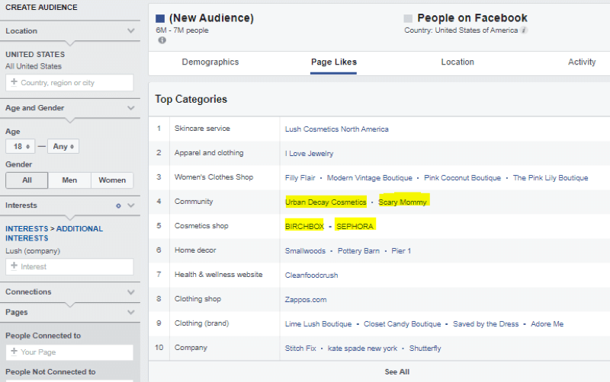Image resolution: width=610 pixels, height=382 pixels.
Task: Open the Activity tab
Action: pyautogui.click(x=582, y=62)
